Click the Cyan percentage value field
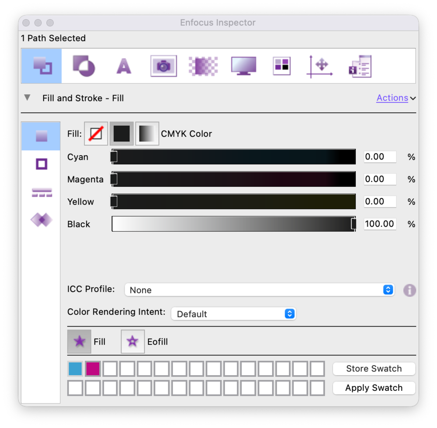 (380, 157)
